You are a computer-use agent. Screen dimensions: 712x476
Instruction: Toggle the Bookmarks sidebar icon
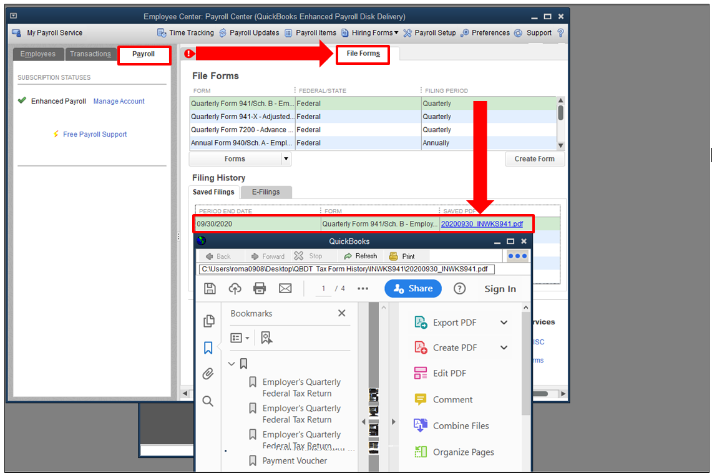(x=208, y=348)
